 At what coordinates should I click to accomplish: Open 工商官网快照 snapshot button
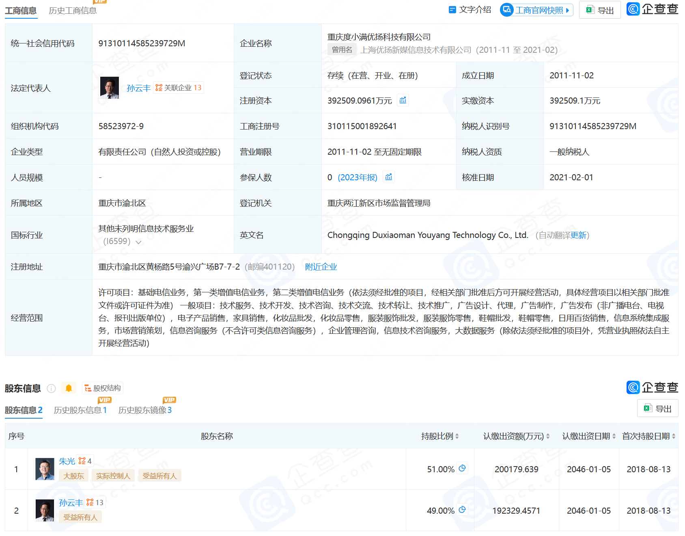pos(536,10)
